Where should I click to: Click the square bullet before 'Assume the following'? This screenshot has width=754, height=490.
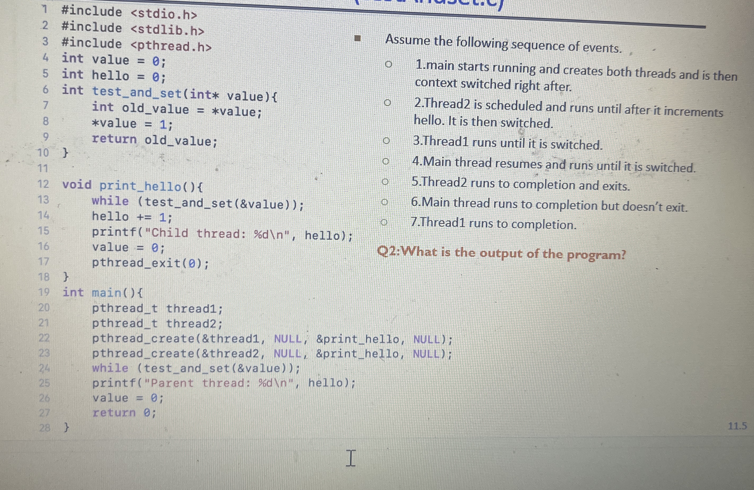click(358, 39)
